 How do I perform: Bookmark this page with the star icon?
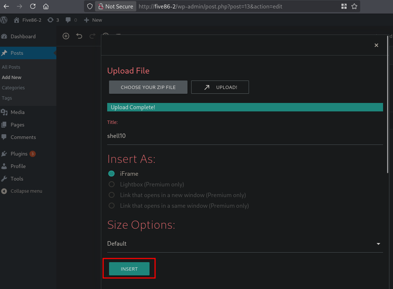354,7
